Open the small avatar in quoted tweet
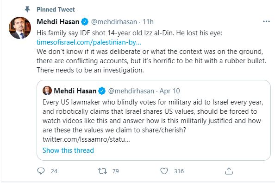 [x=47, y=91]
